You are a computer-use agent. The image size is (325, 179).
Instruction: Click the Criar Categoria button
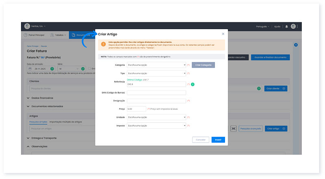tap(203, 65)
